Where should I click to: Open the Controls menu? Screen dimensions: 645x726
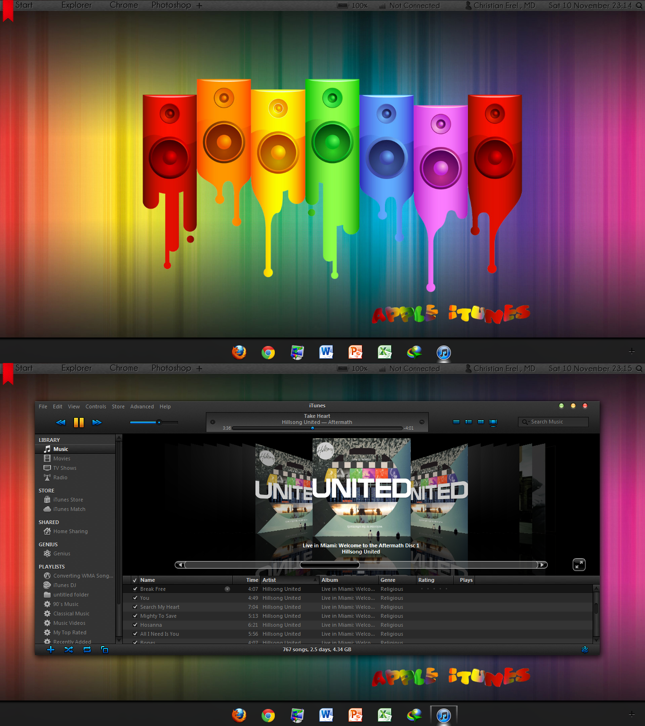click(x=96, y=406)
